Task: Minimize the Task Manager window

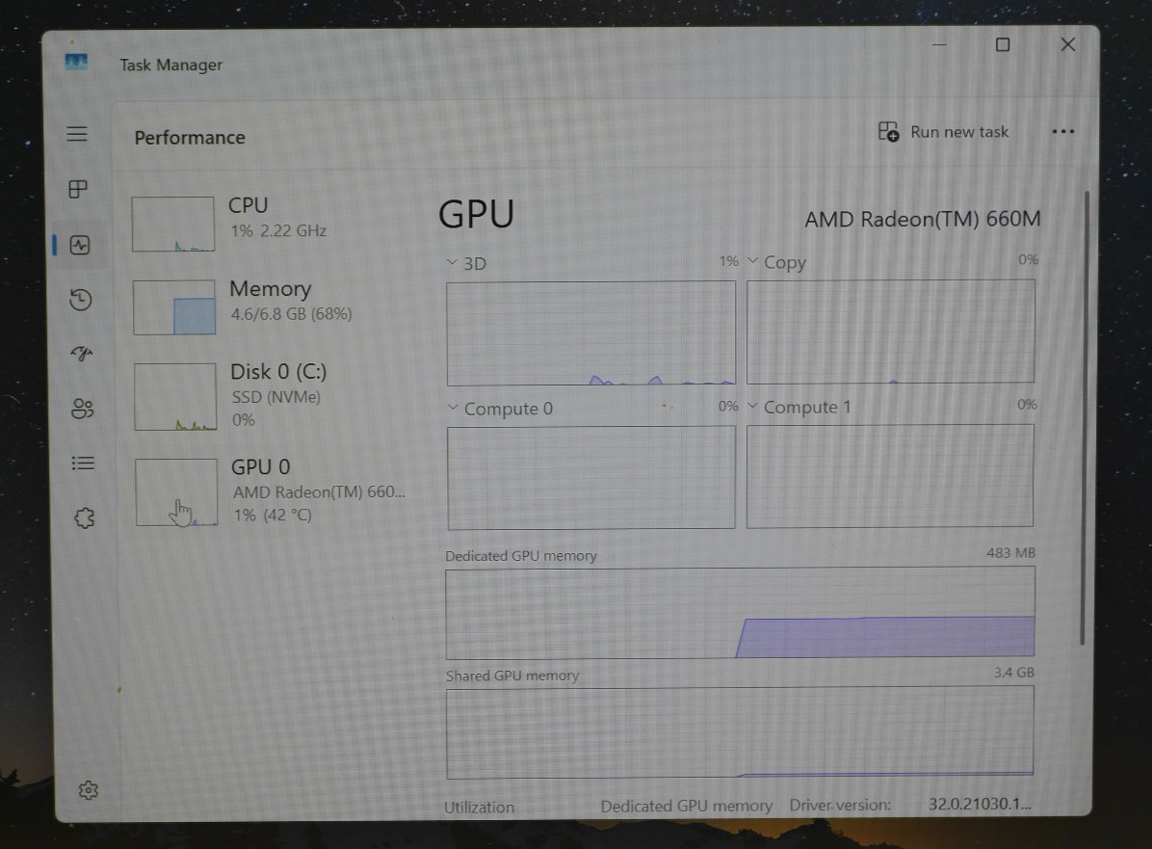Action: click(x=939, y=45)
